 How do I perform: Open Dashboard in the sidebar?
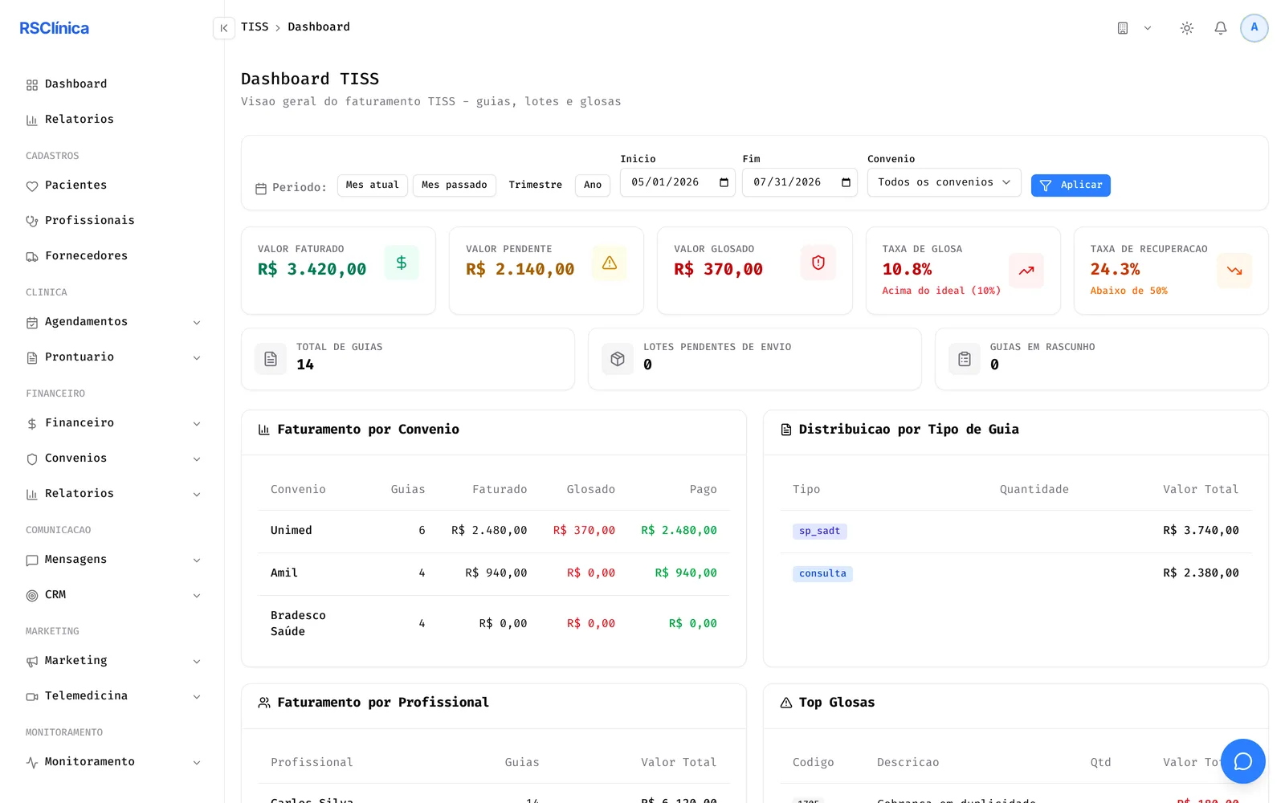pyautogui.click(x=112, y=84)
